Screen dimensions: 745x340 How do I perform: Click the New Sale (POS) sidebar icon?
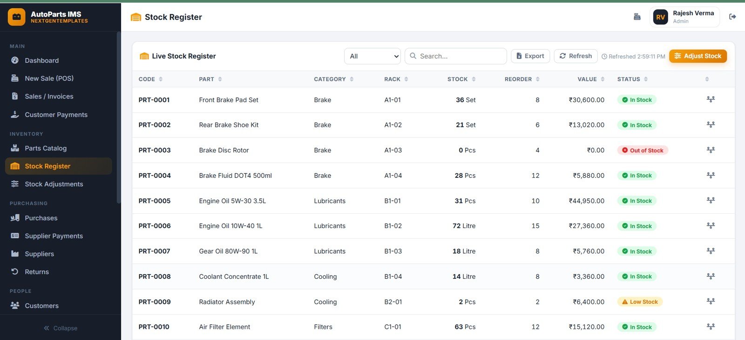15,78
